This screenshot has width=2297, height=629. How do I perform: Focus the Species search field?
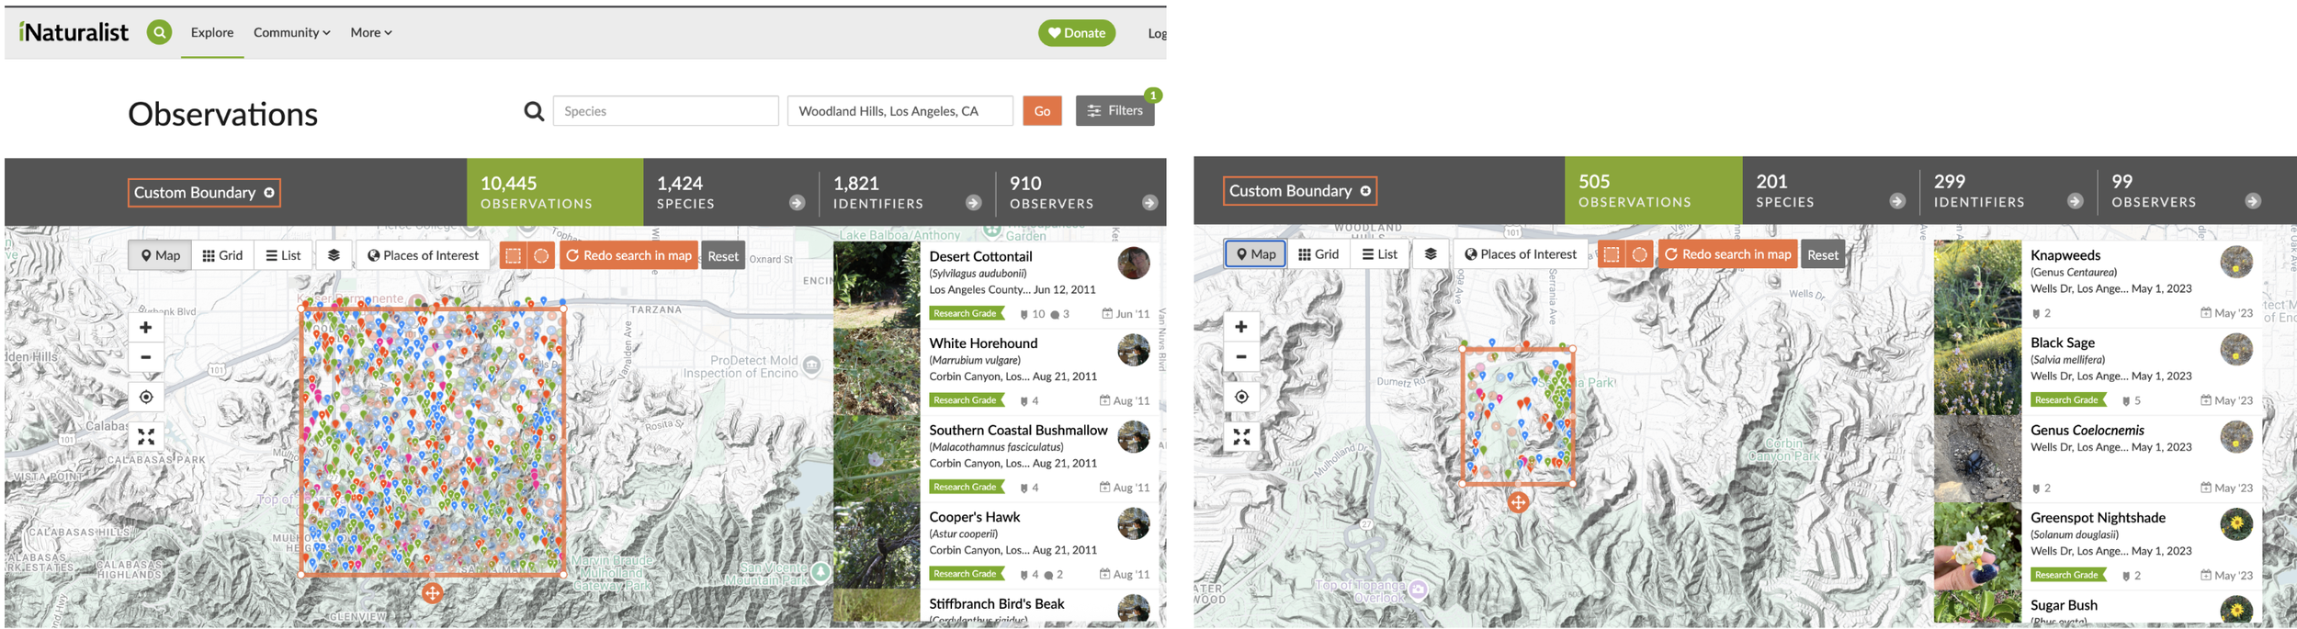coord(665,111)
